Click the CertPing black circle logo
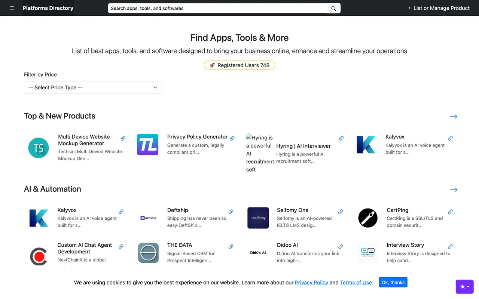 point(368,218)
